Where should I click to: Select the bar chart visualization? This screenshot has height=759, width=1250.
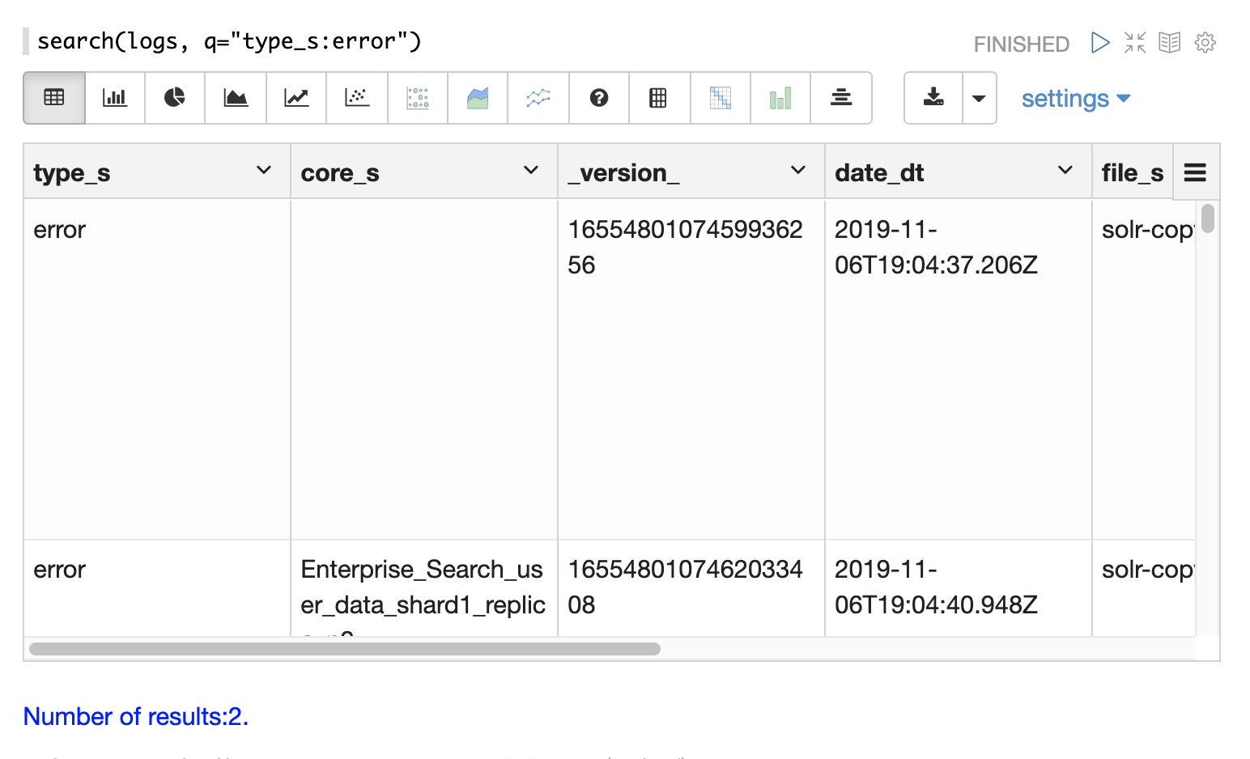[x=115, y=98]
